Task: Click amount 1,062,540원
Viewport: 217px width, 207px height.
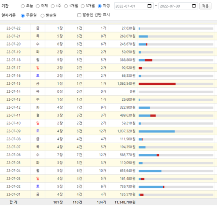Action: [x=126, y=84]
